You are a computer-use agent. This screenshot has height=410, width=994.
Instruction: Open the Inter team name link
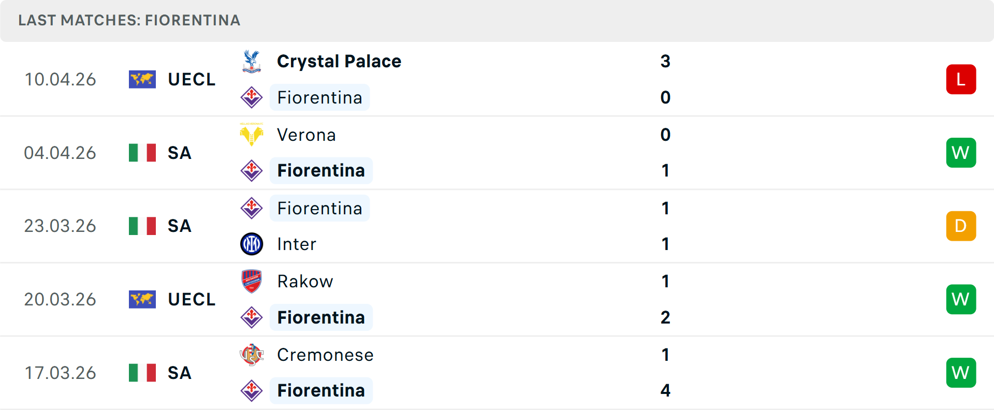tap(296, 244)
